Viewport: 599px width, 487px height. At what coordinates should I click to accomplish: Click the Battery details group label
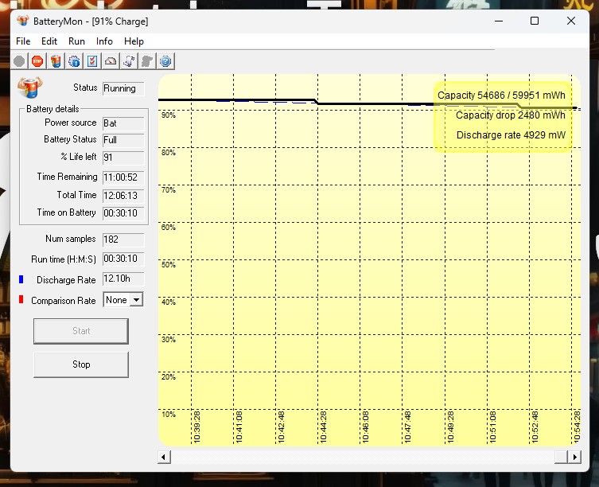53,109
